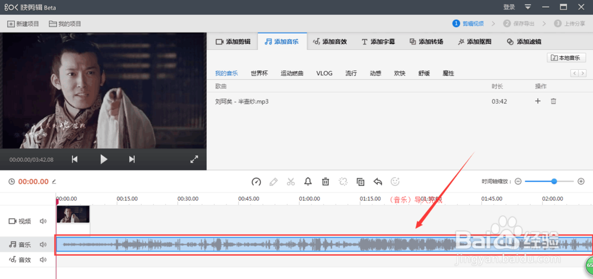Click the video preview image
Image resolution: width=593 pixels, height=279 pixels.
click(x=103, y=91)
